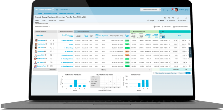Open the Support side tab

pyautogui.click(x=190, y=52)
